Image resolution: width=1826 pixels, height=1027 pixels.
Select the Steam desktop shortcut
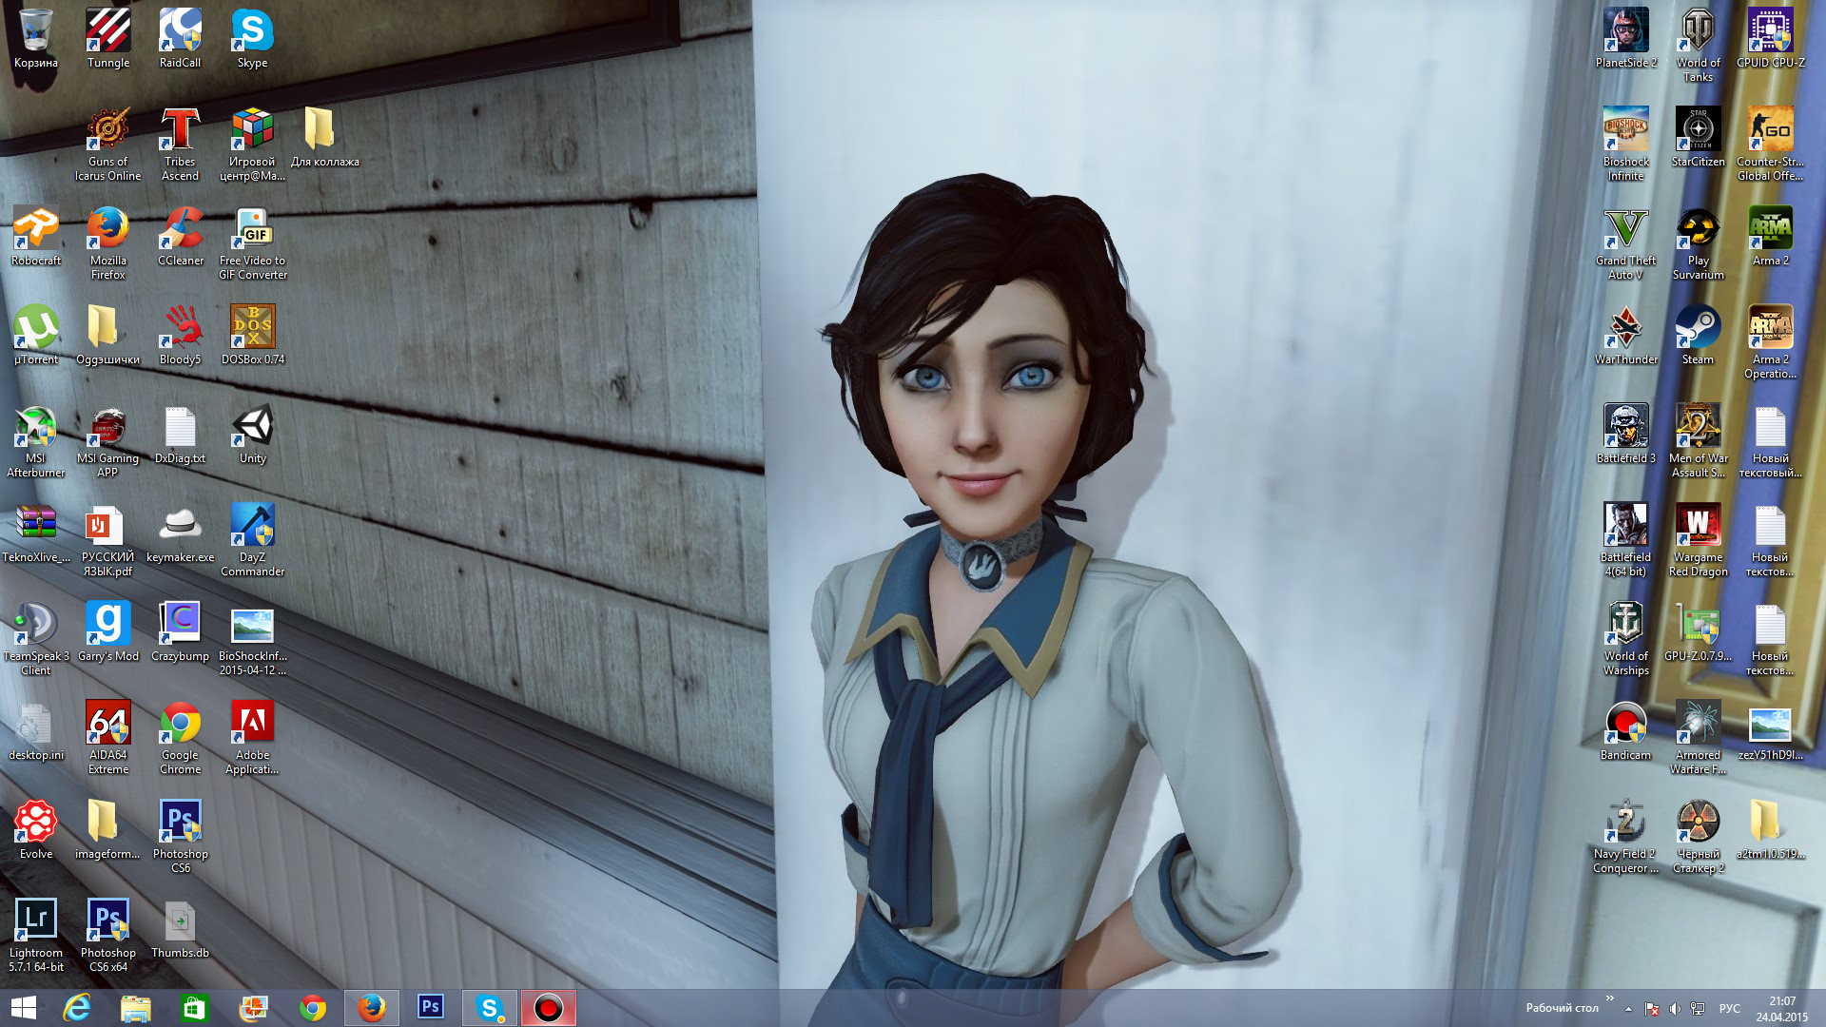click(1698, 335)
